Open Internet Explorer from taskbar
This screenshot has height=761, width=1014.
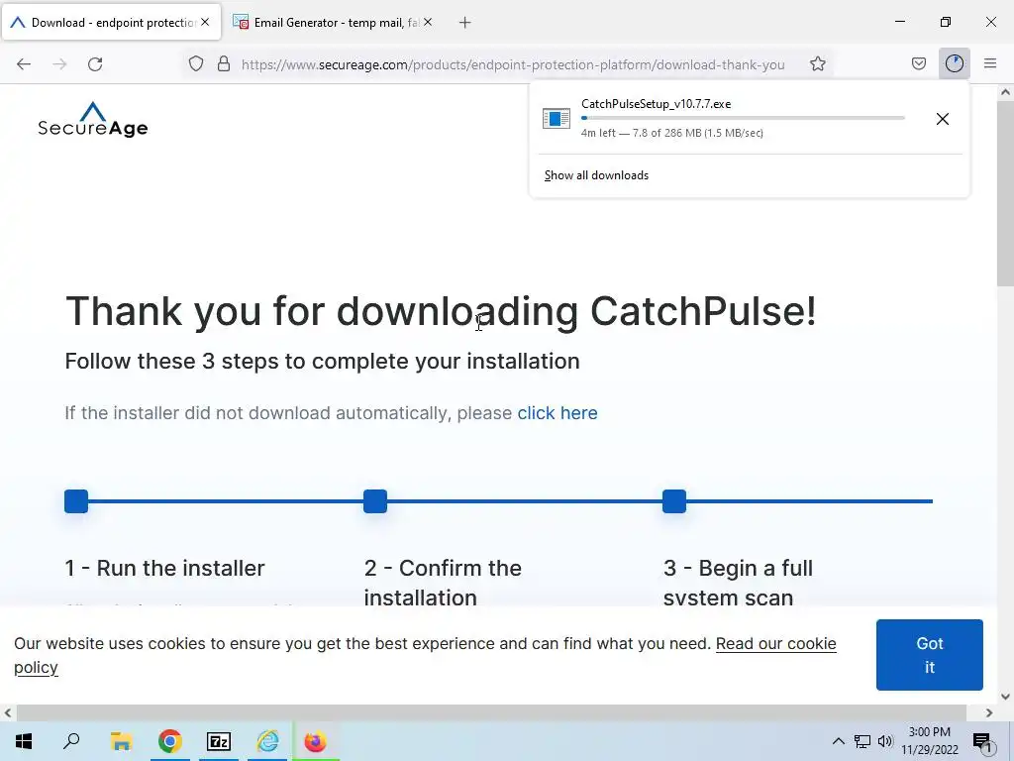coord(267,741)
